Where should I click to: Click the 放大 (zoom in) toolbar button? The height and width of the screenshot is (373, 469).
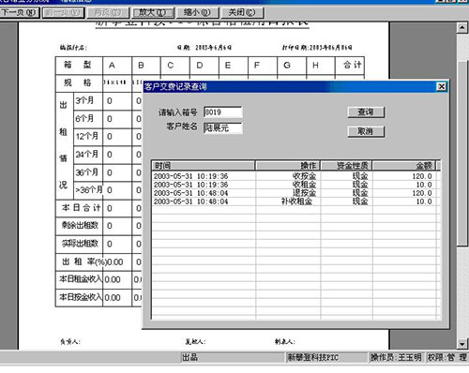153,13
